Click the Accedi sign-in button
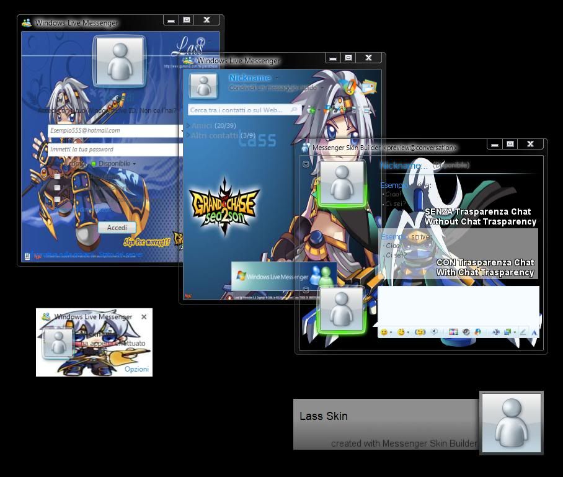 point(117,228)
